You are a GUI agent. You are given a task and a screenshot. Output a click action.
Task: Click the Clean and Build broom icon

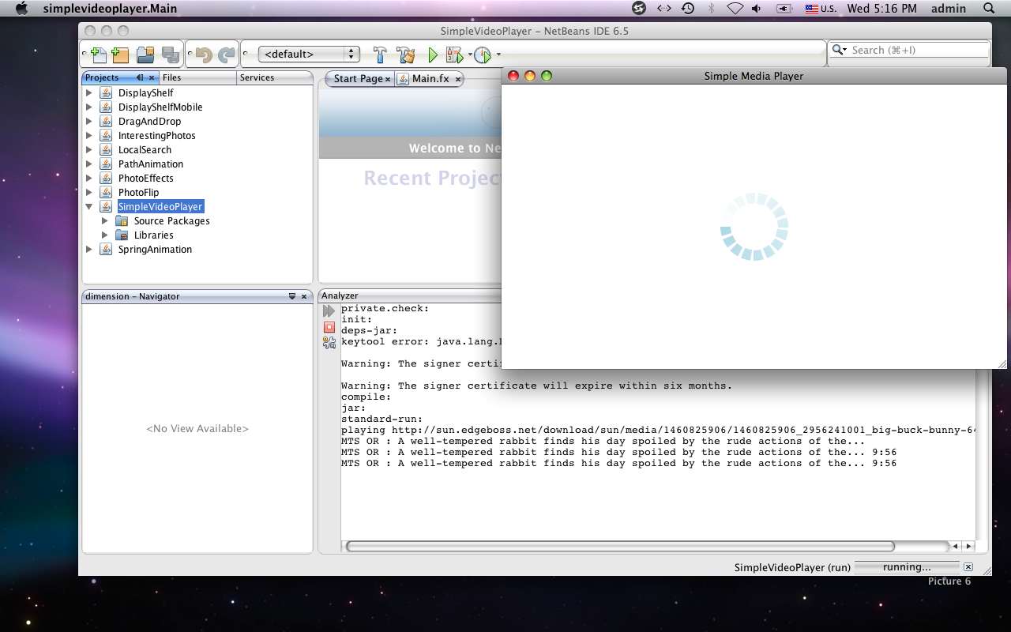click(x=406, y=55)
